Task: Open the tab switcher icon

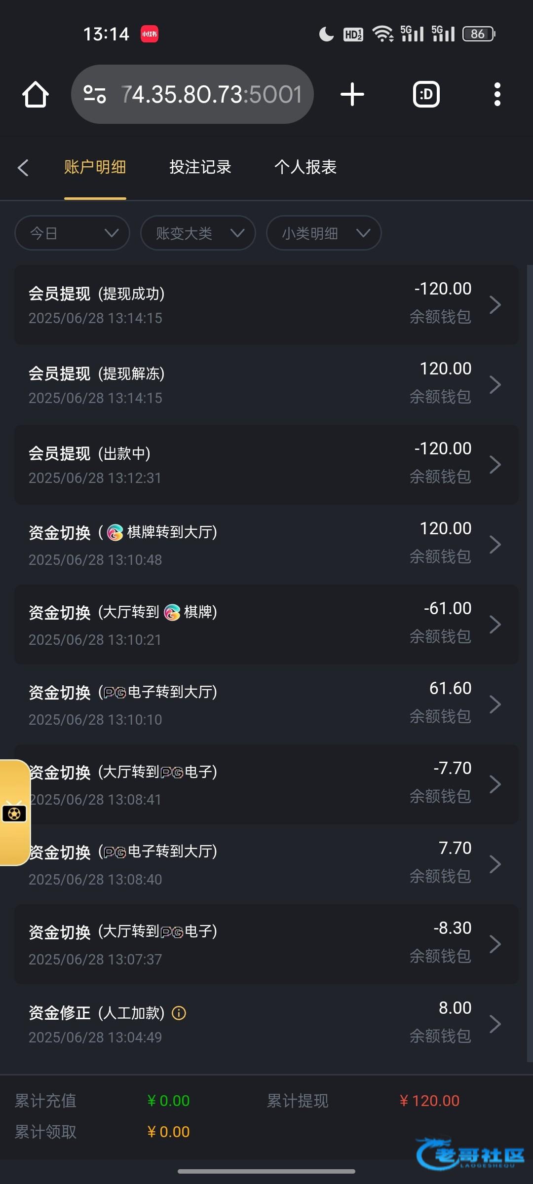Action: [x=426, y=94]
